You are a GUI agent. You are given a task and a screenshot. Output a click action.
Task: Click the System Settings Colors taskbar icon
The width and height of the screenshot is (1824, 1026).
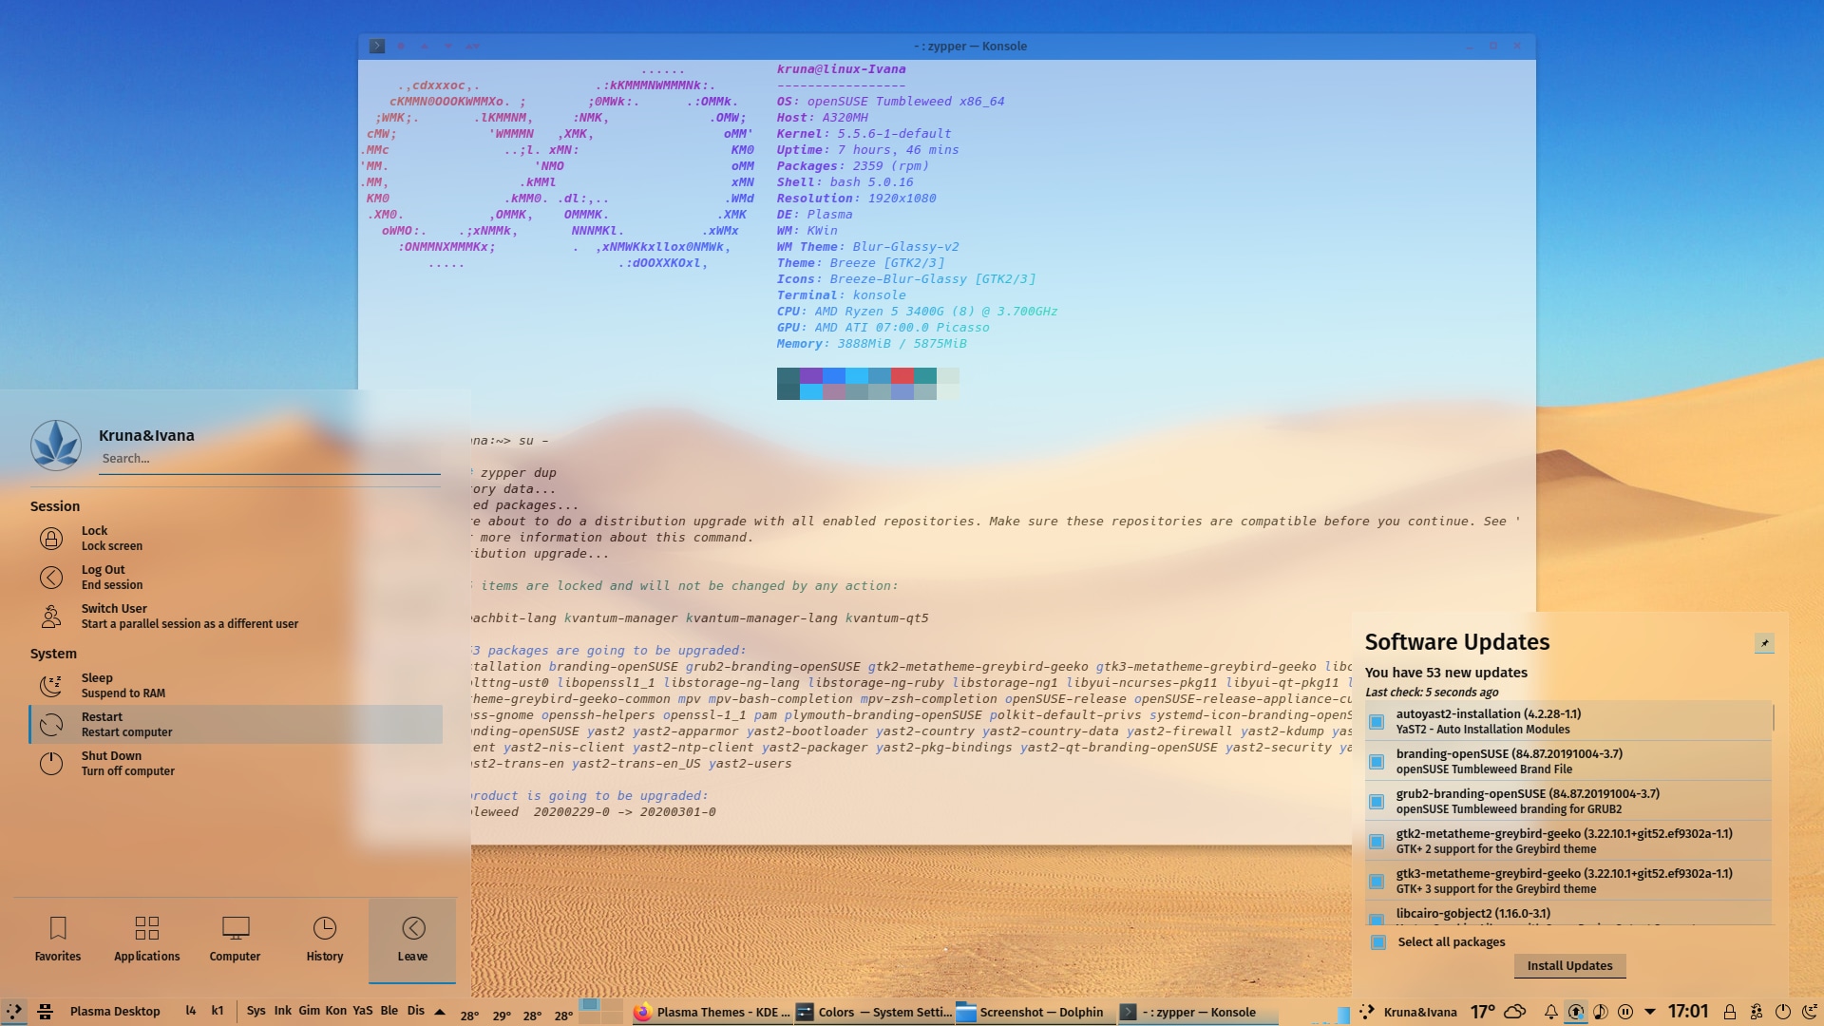[x=805, y=1013]
